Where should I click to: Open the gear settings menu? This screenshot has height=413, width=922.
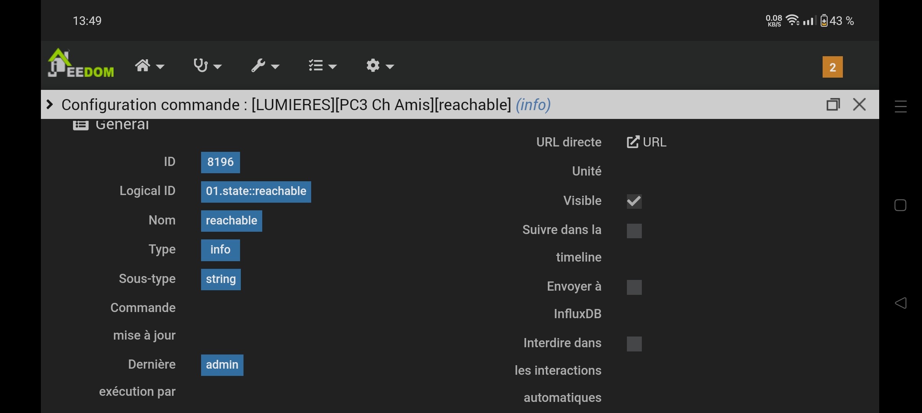(x=379, y=66)
